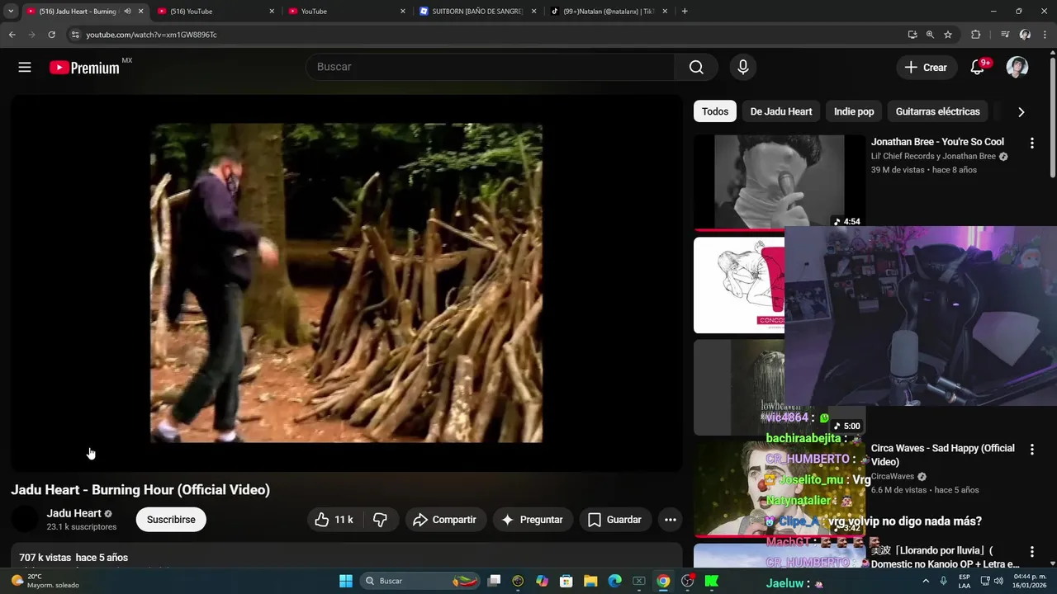Click the Suscribirse button
1057x594 pixels.
click(x=171, y=520)
